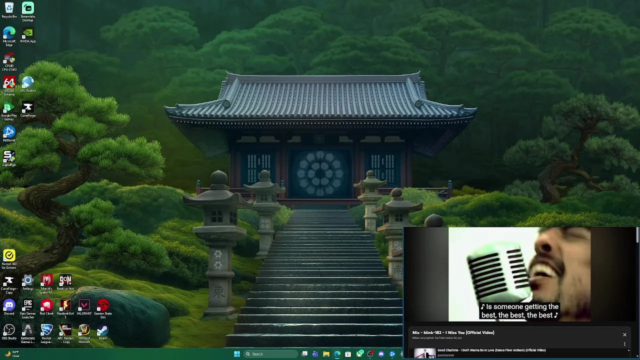Open Microsoft Edge from the taskbar
640x360 pixels.
(x=337, y=354)
